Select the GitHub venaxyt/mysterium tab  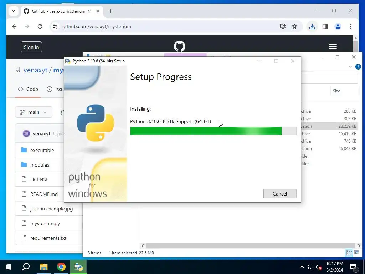pos(62,11)
